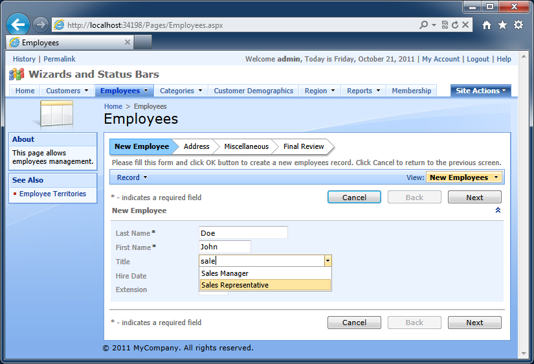Open the browser Tools gear icon
Image resolution: width=534 pixels, height=364 pixels.
coord(518,25)
